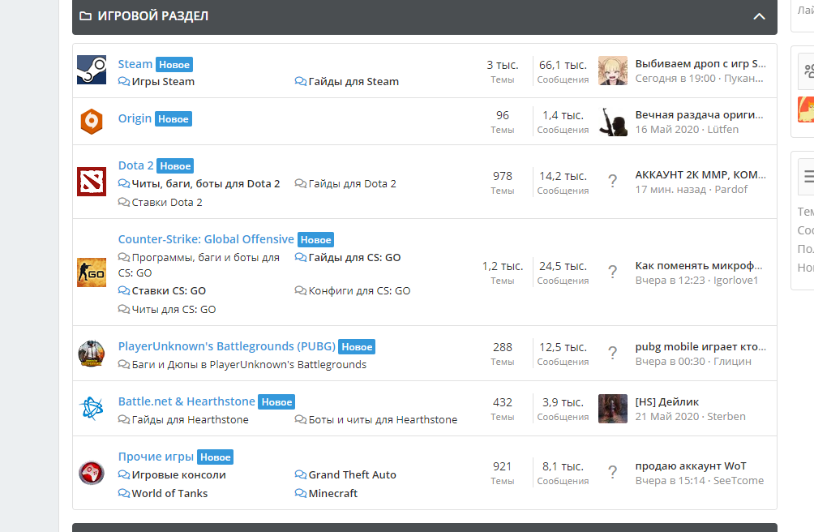Open the Minecraft subforum
Viewport: 814px width, 532px height.
point(332,494)
